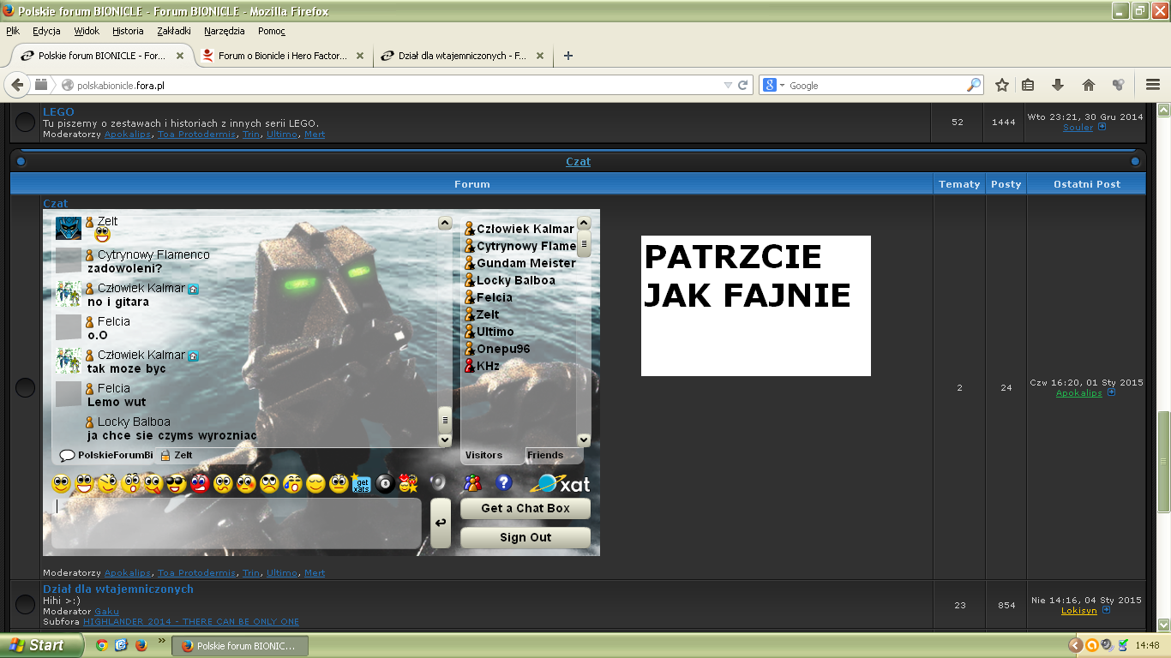Open the Zelt private chat tab
This screenshot has width=1171, height=658.
click(x=177, y=455)
